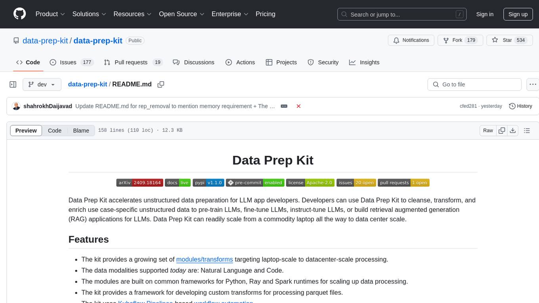
Task: Switch to the Pull requests tab
Action: (133, 62)
